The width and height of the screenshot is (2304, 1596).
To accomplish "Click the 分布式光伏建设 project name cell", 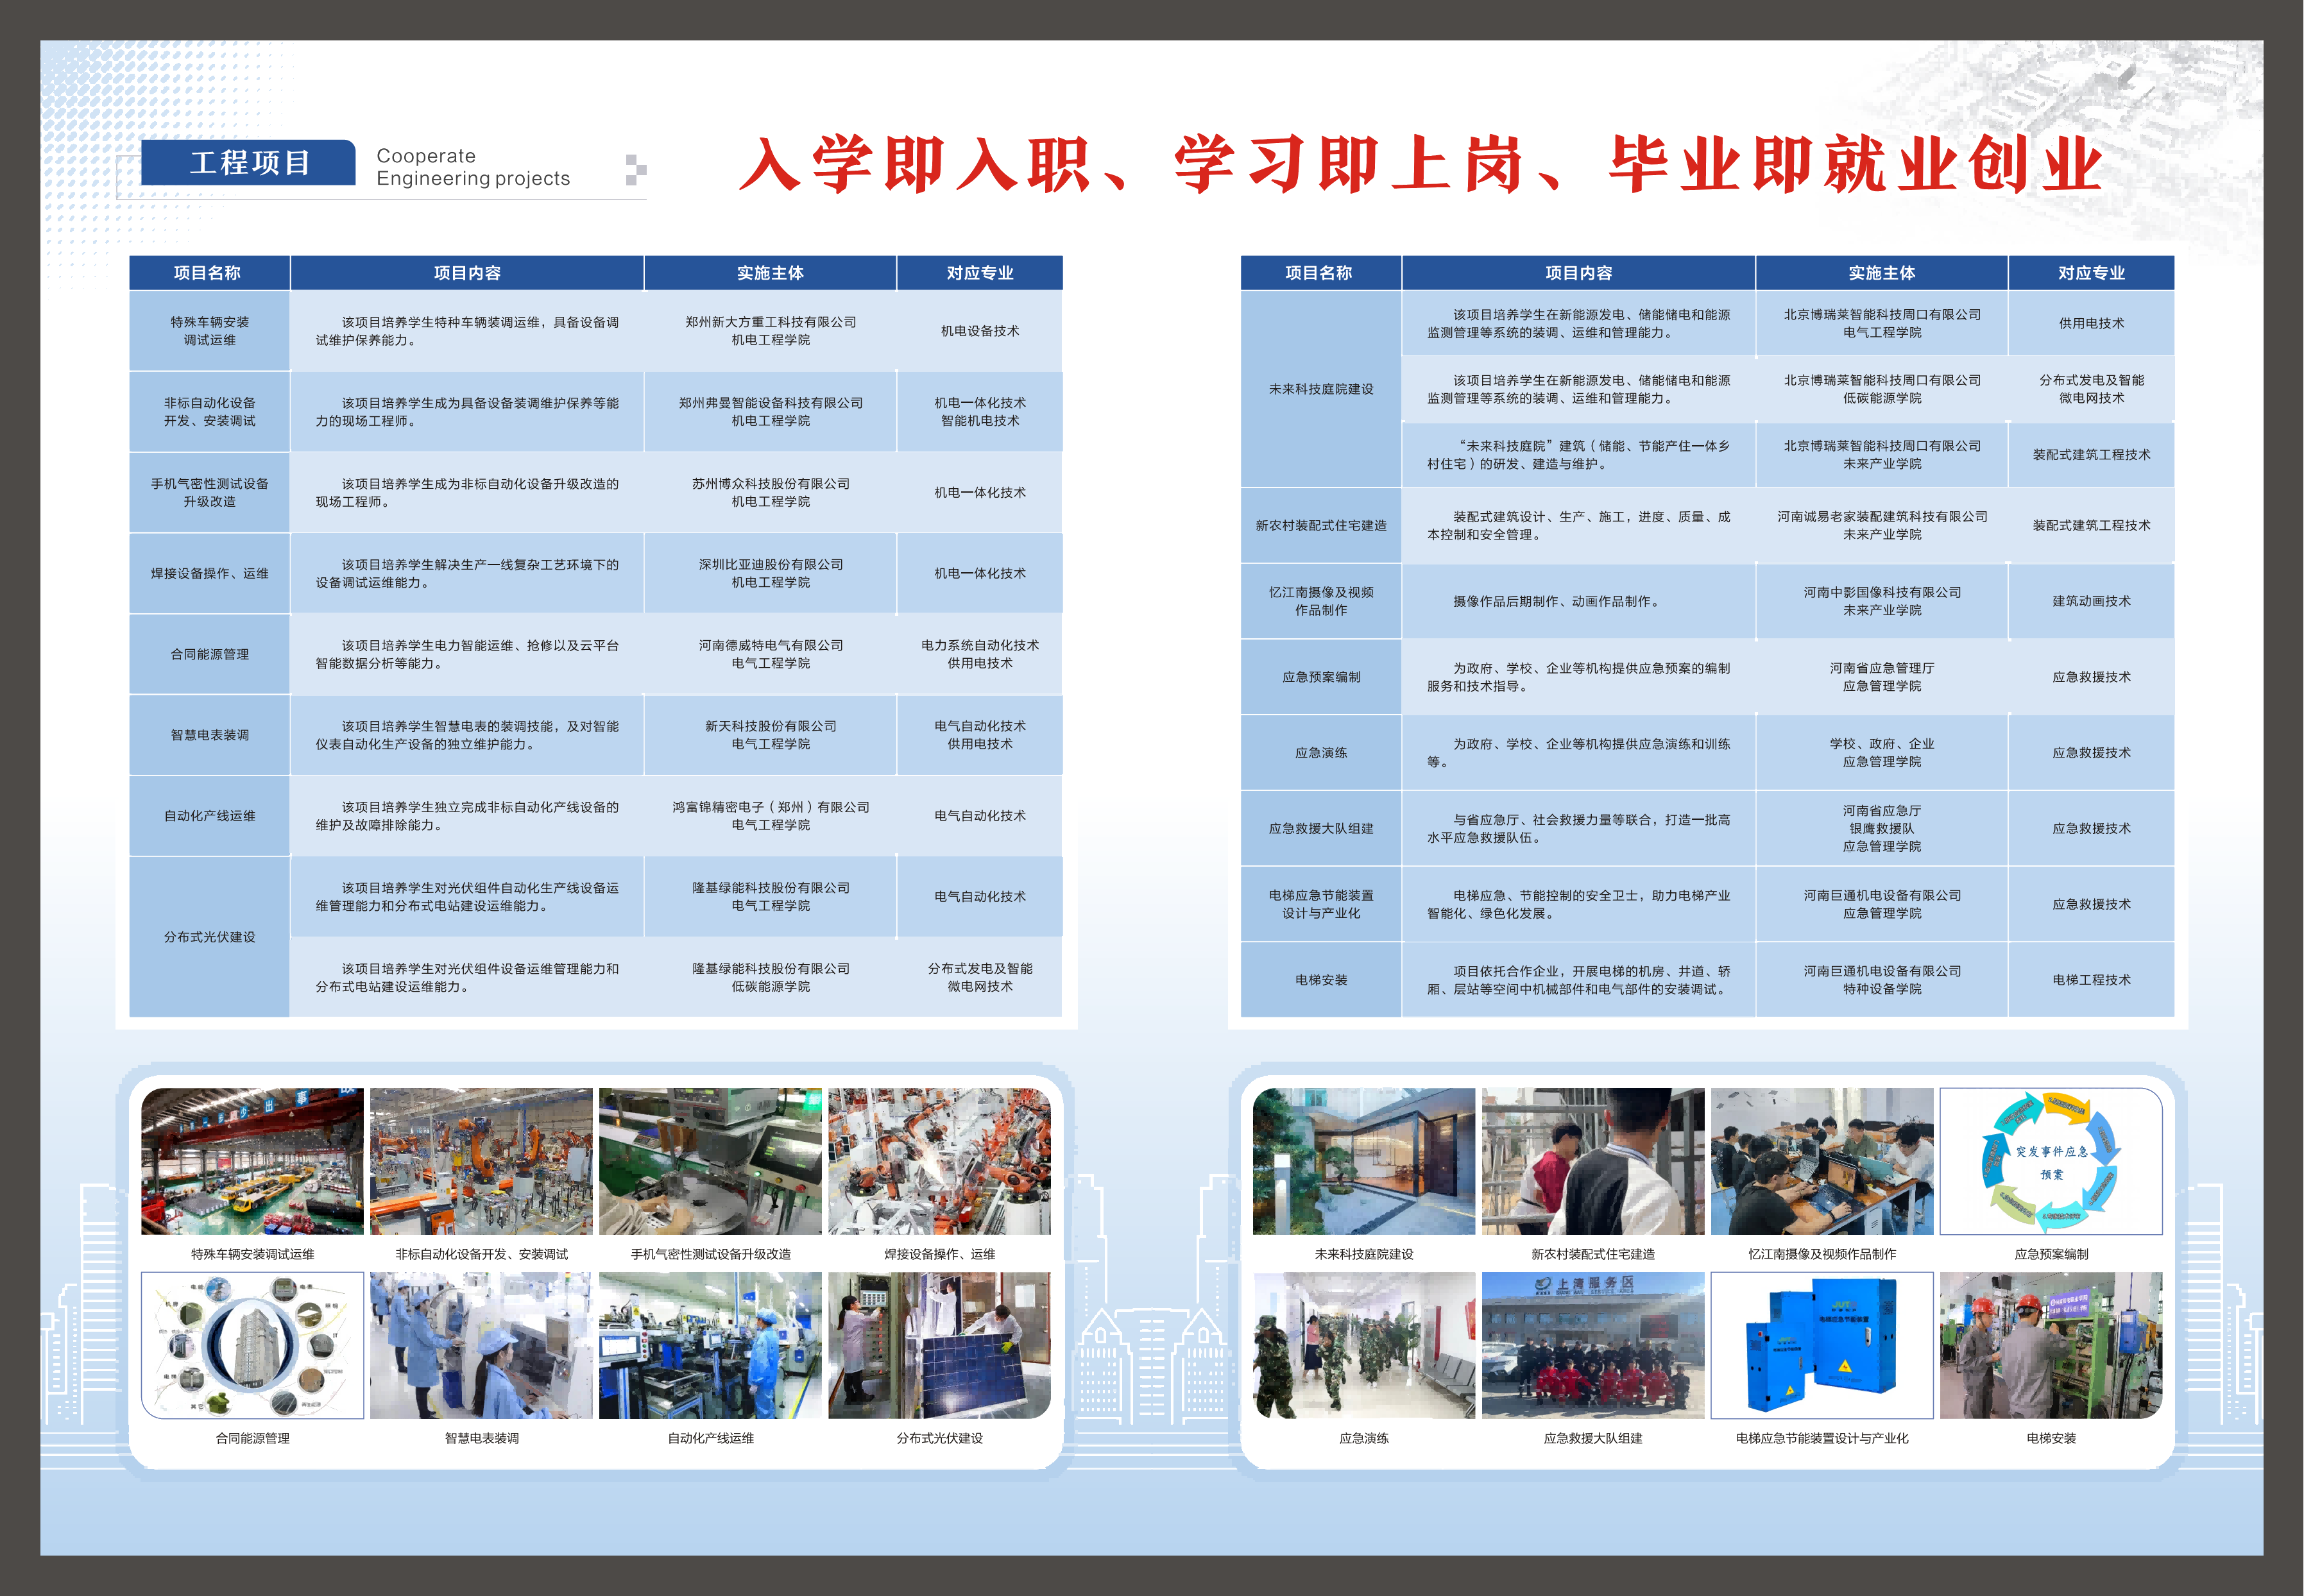I will (x=209, y=937).
